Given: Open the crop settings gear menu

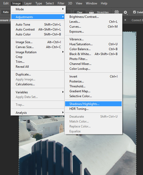Looking at the screenshot, I should 126,12.
